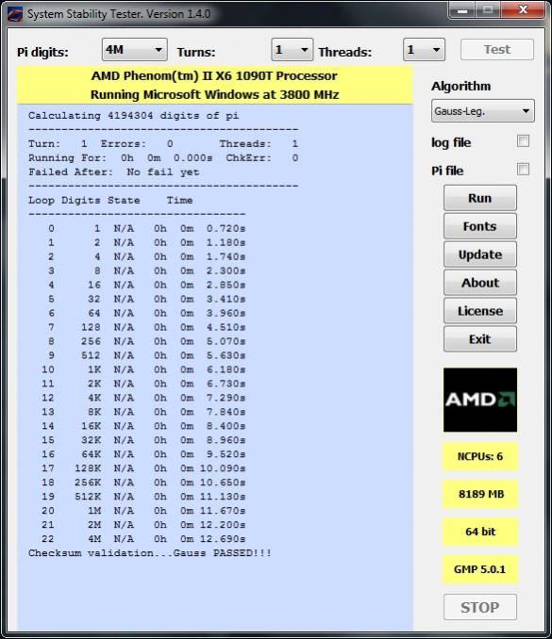Click loop 20 row showing 1M digits

pos(143,511)
